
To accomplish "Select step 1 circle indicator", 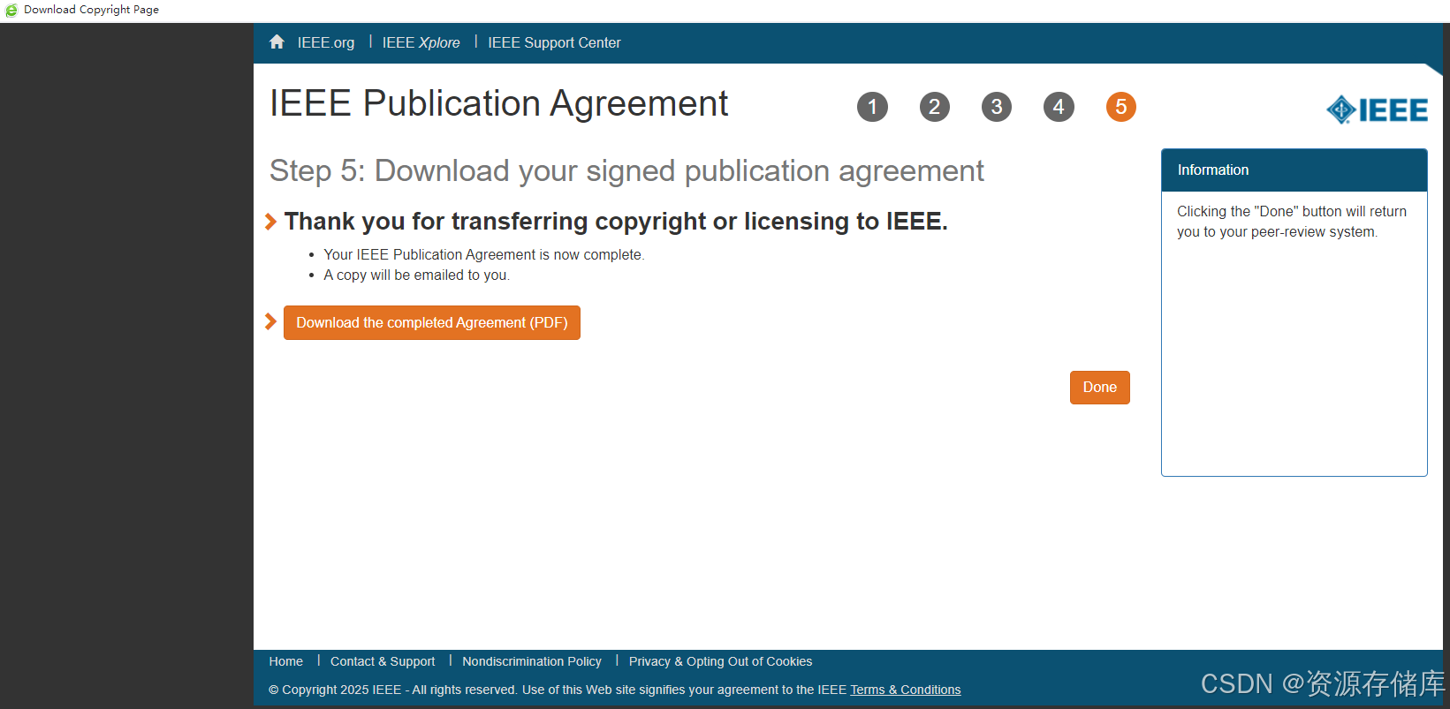I will (x=872, y=107).
